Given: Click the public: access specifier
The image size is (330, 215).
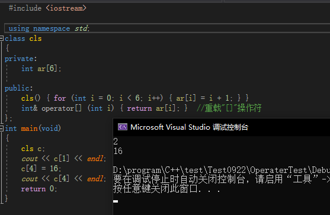Looking at the screenshot, I should coord(19,88).
